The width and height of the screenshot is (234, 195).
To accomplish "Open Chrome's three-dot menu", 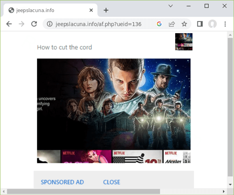I will coord(225,24).
